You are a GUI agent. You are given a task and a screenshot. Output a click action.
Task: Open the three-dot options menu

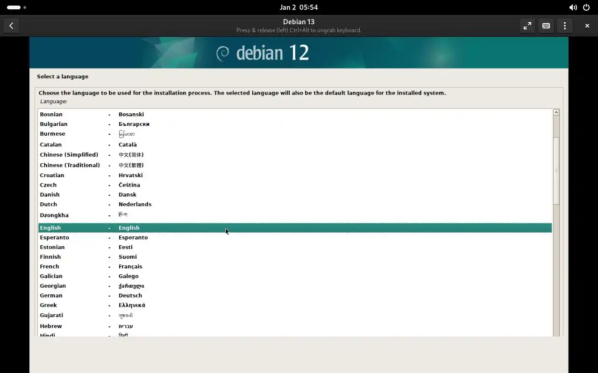565,26
